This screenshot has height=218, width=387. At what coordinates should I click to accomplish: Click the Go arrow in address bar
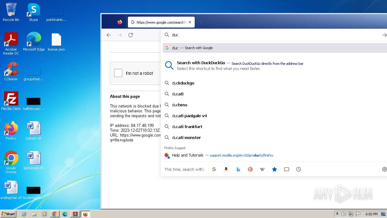pyautogui.click(x=384, y=35)
